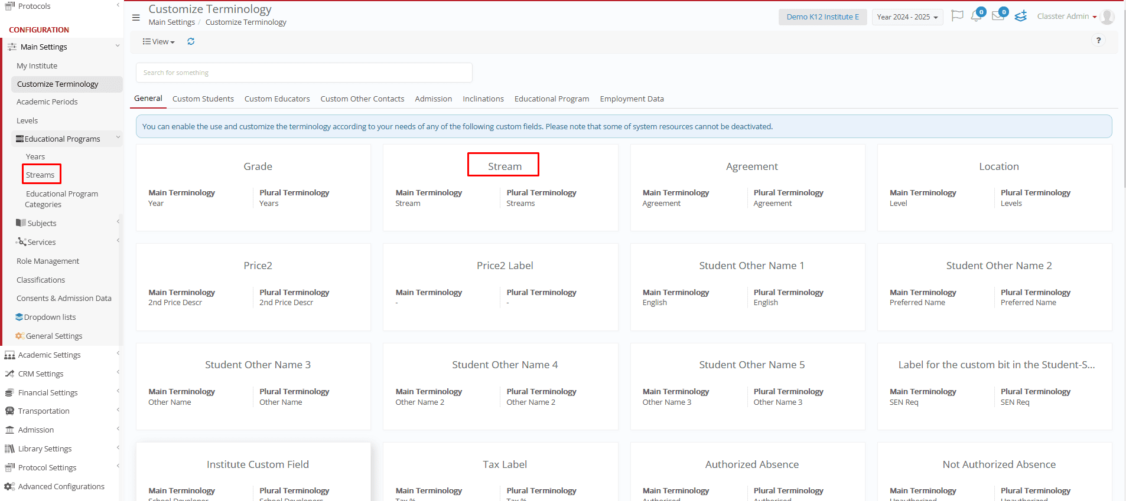Click the Search for something field
Screen dimensions: 1126x501
pos(304,73)
